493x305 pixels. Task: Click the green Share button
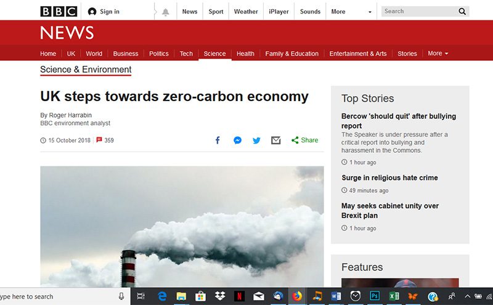click(x=305, y=140)
